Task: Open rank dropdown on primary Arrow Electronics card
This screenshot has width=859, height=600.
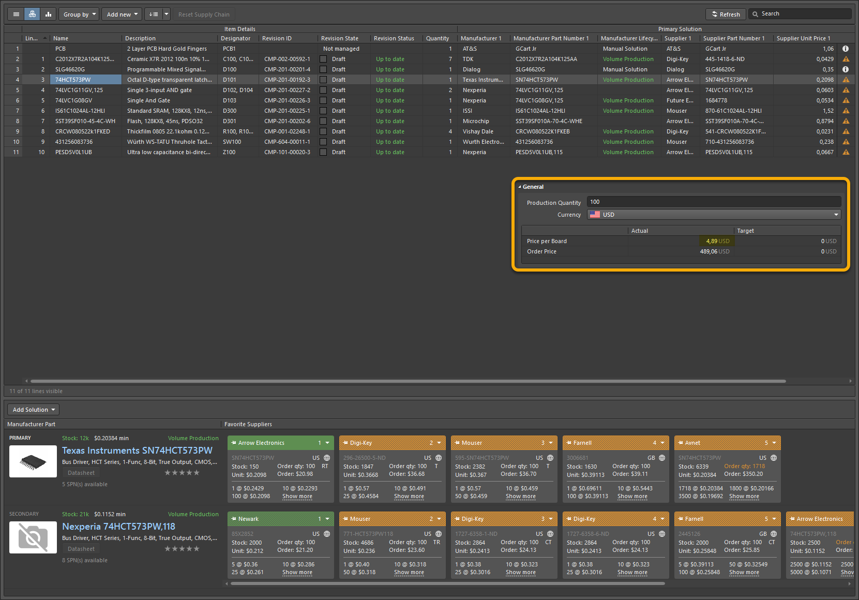Action: pyautogui.click(x=327, y=443)
